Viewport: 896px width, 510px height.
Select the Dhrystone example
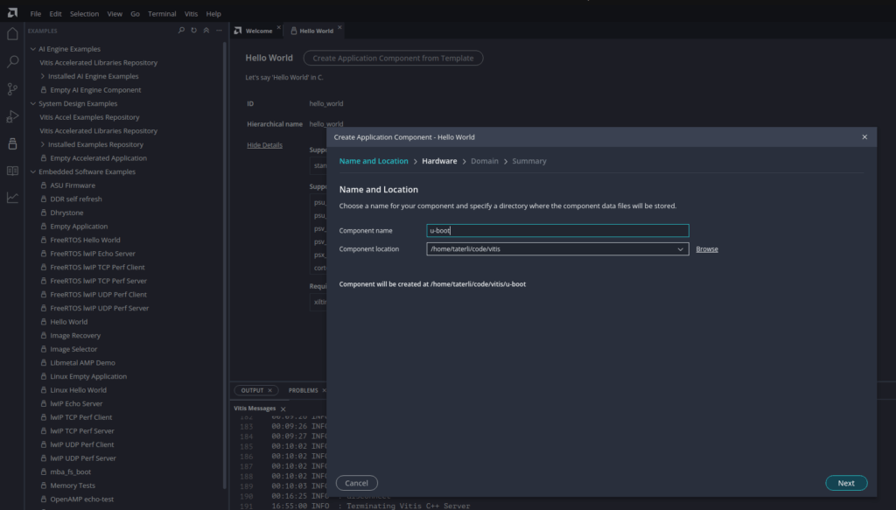click(66, 213)
